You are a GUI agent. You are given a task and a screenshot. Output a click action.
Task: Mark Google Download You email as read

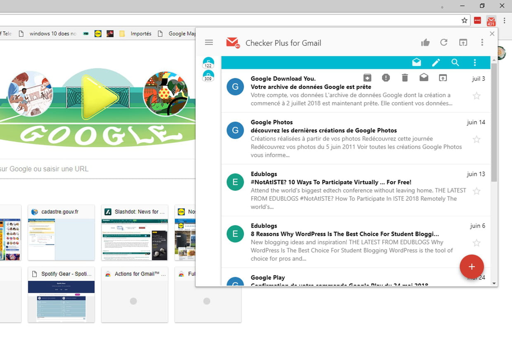tap(424, 78)
